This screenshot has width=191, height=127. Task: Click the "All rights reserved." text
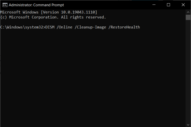click(x=84, y=17)
